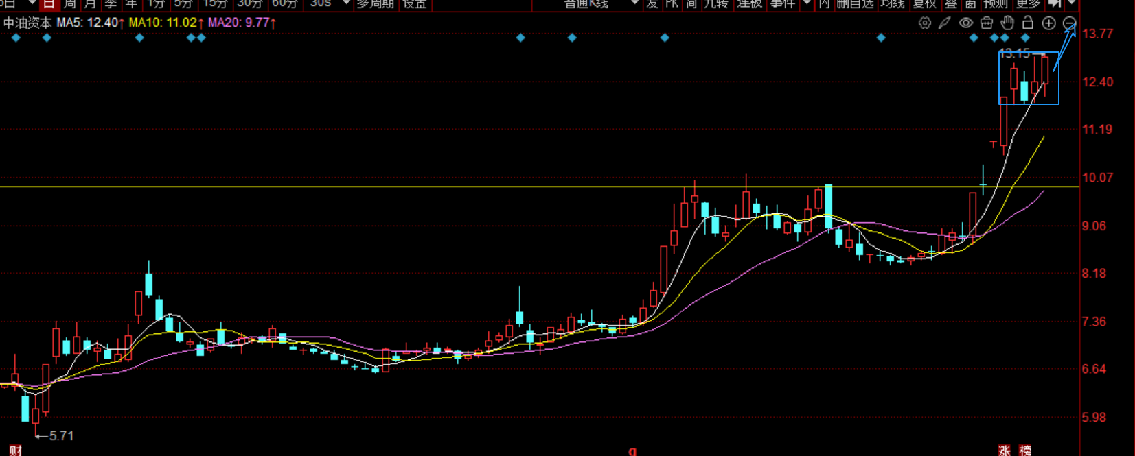Screen dimensions: 1135x456
Task: Open chart settings gear icon
Action: pos(925,23)
